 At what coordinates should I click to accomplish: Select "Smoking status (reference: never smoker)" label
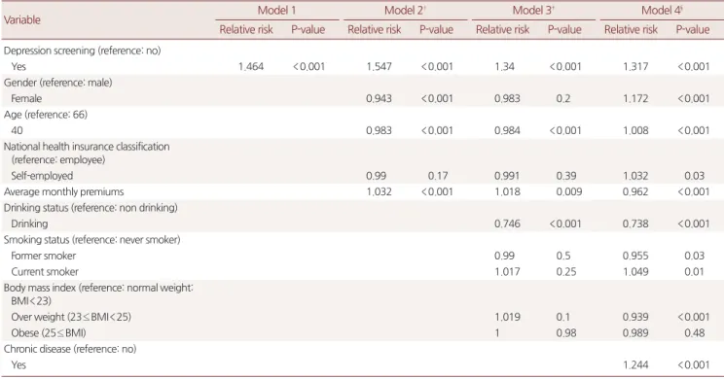pyautogui.click(x=91, y=240)
